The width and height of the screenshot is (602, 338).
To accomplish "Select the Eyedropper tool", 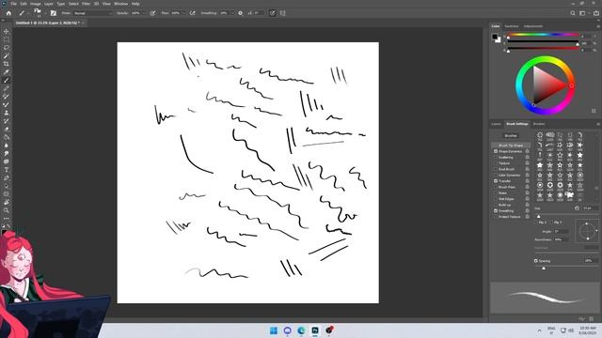I will click(7, 72).
